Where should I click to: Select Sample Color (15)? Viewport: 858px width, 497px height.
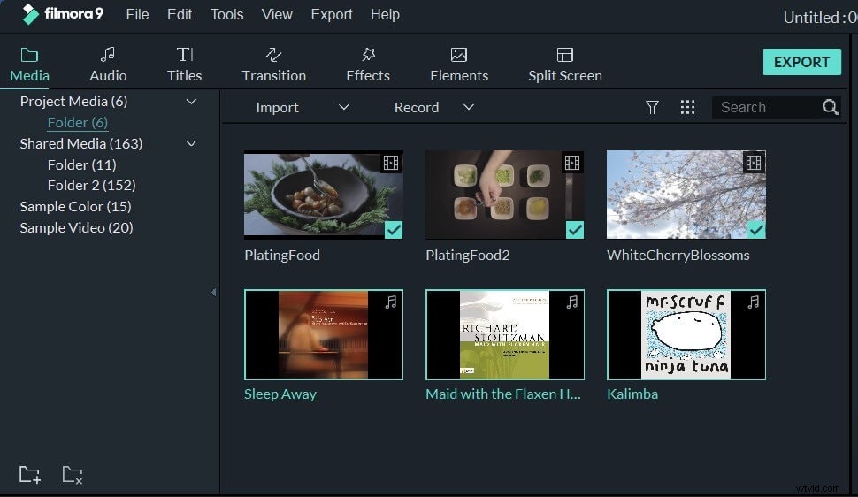click(x=75, y=206)
